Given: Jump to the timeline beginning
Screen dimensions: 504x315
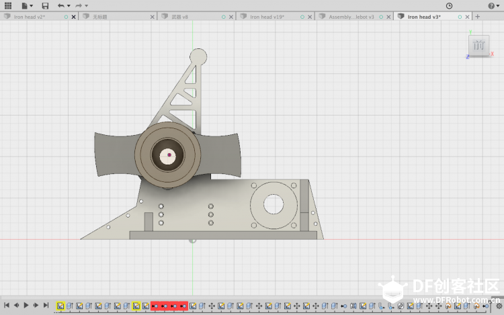Looking at the screenshot, I should (x=7, y=306).
